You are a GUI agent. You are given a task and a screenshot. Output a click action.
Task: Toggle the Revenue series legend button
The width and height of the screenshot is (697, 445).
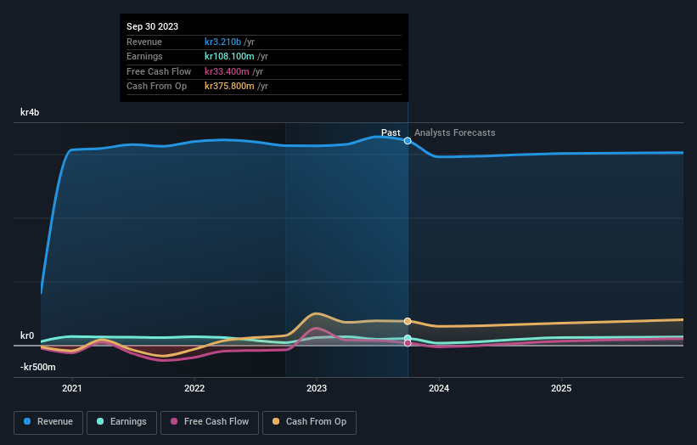(x=48, y=422)
